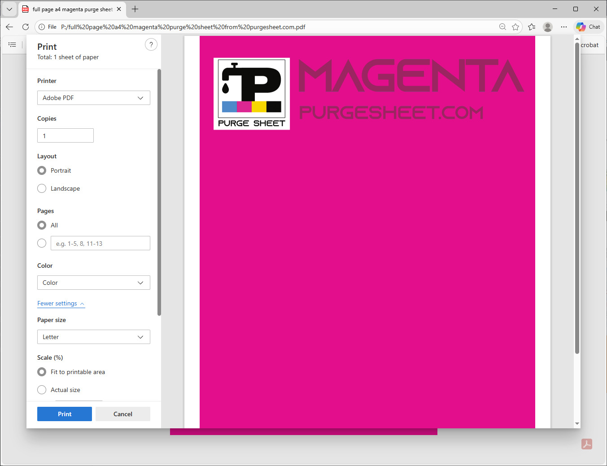607x466 pixels.
Task: Go back with the back arrow
Action: click(9, 27)
